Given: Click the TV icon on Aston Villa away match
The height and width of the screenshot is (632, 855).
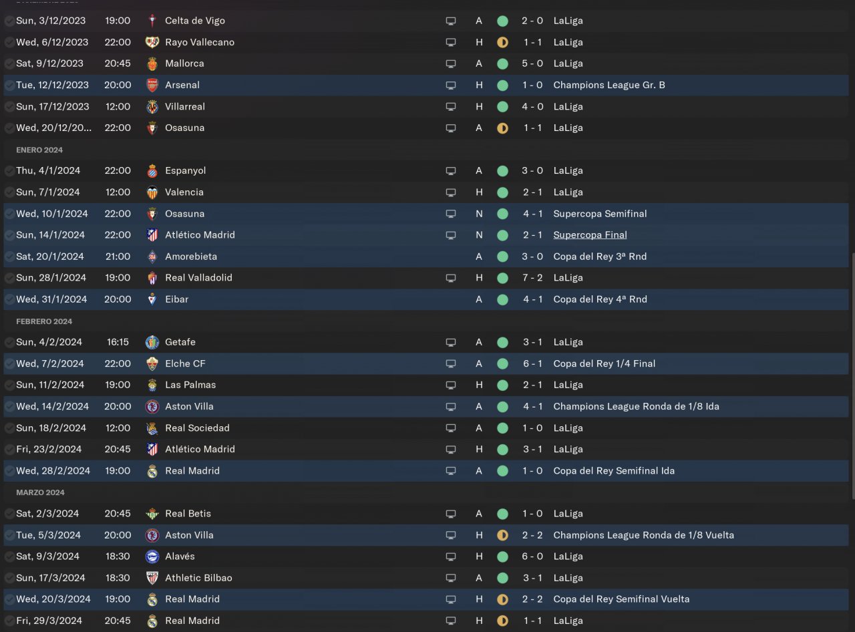Looking at the screenshot, I should click(x=451, y=406).
